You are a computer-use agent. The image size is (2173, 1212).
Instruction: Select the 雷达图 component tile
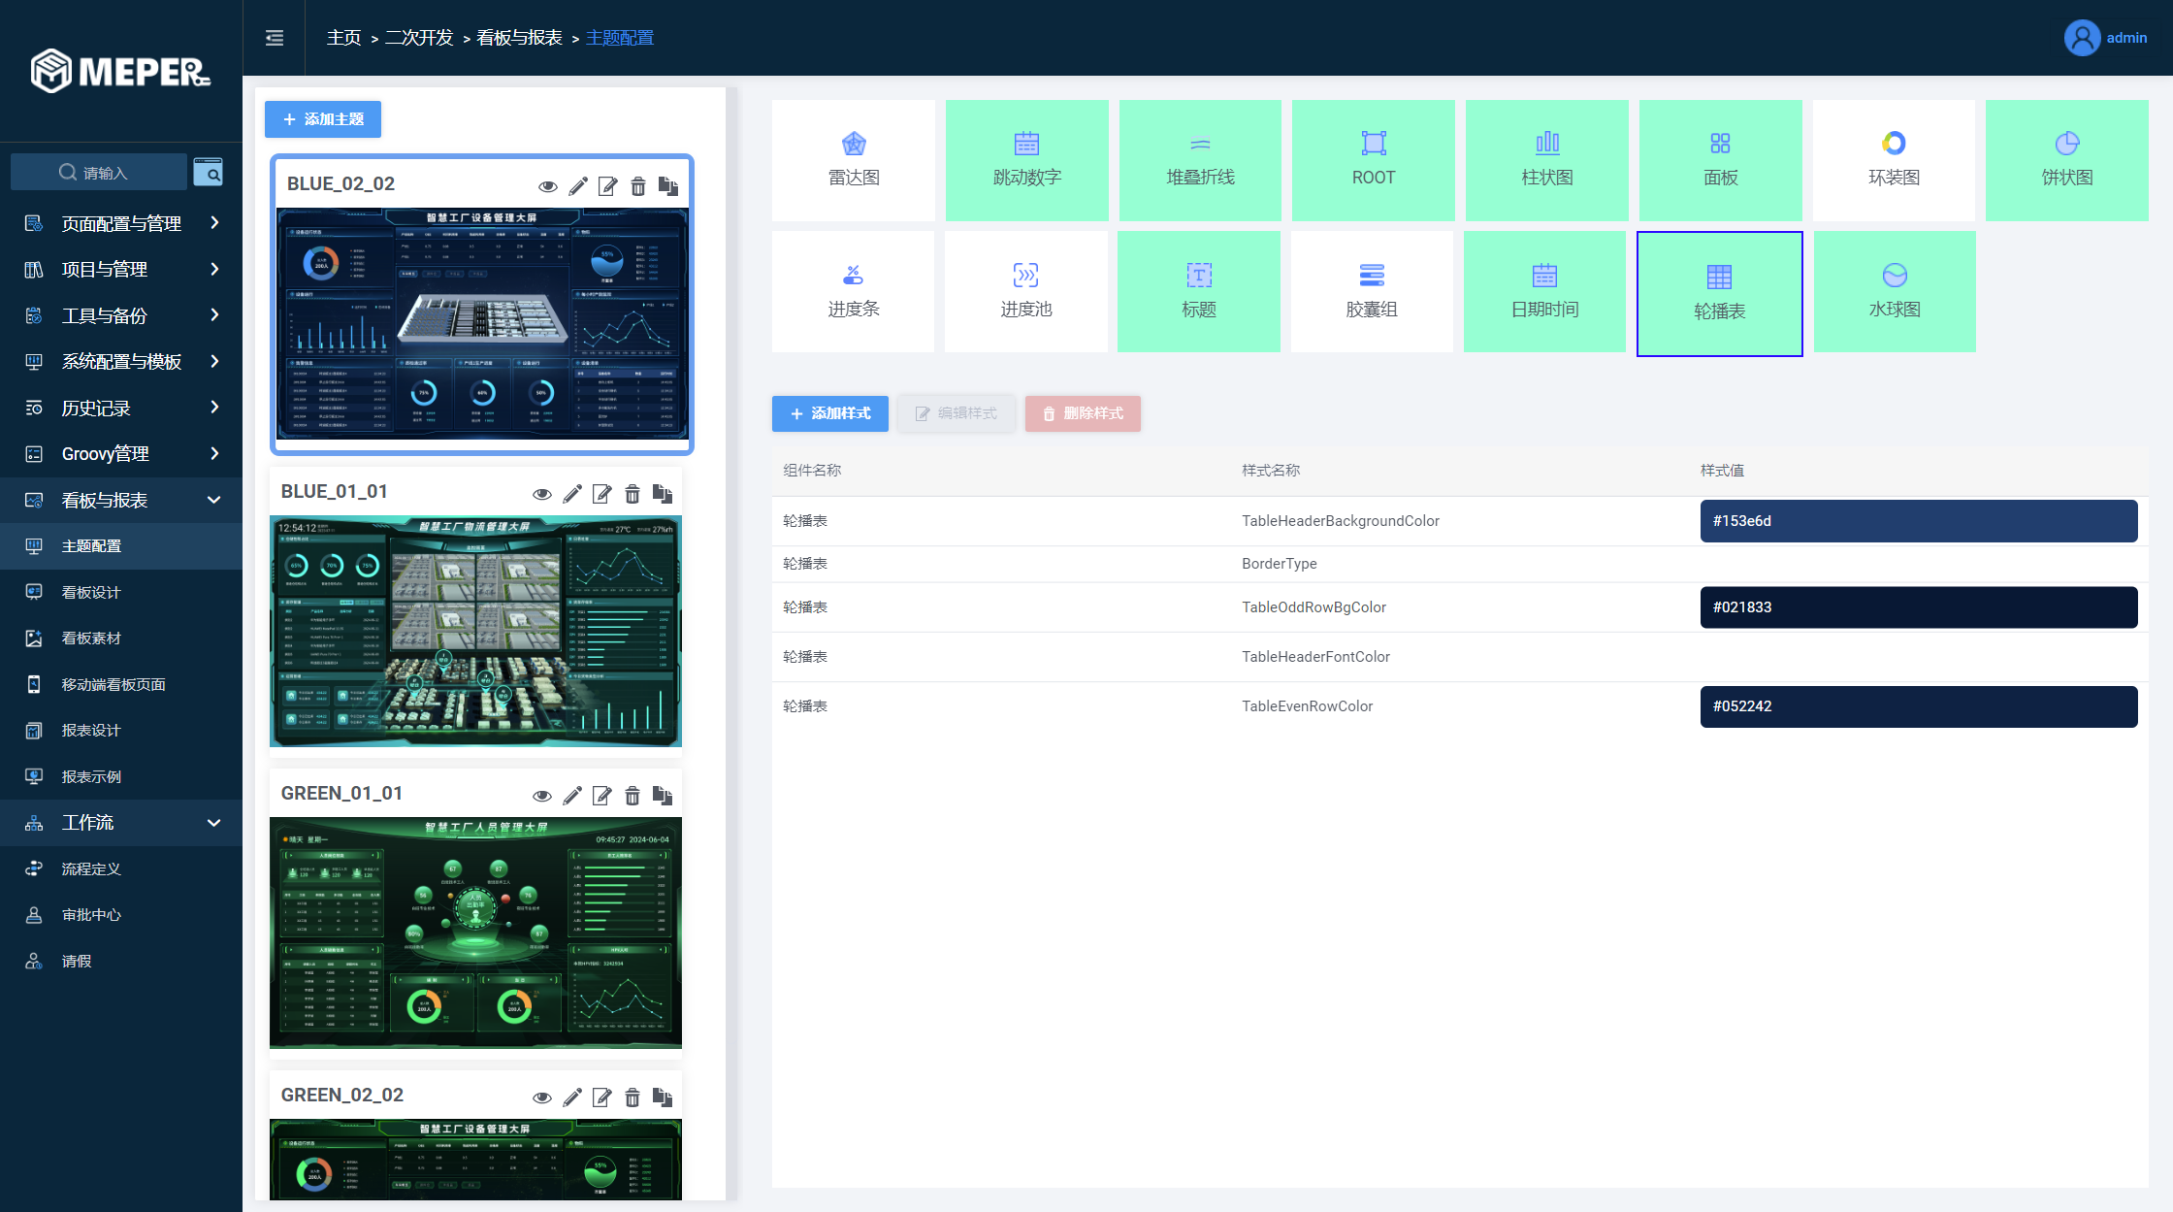coord(854,160)
